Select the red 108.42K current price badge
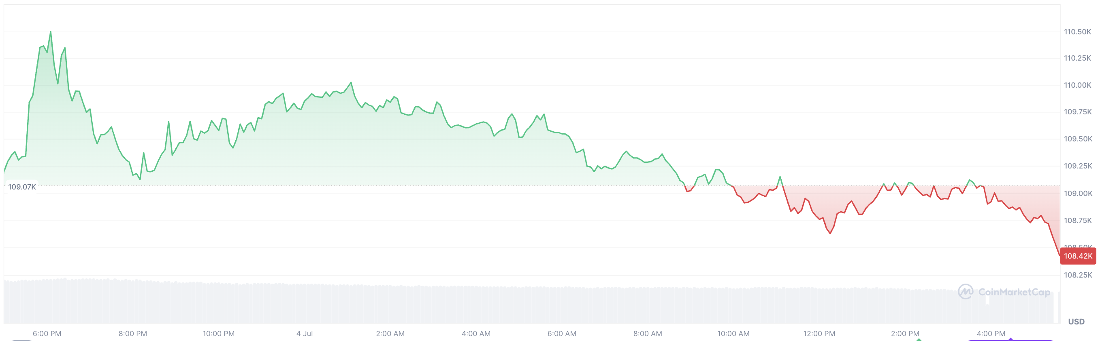The image size is (1100, 341). (x=1078, y=256)
